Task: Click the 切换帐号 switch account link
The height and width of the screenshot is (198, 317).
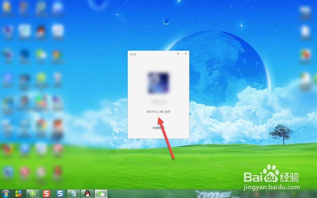Action: 158,128
